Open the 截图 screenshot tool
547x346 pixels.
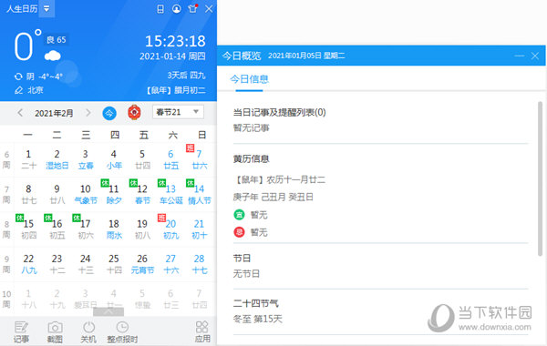click(x=55, y=332)
